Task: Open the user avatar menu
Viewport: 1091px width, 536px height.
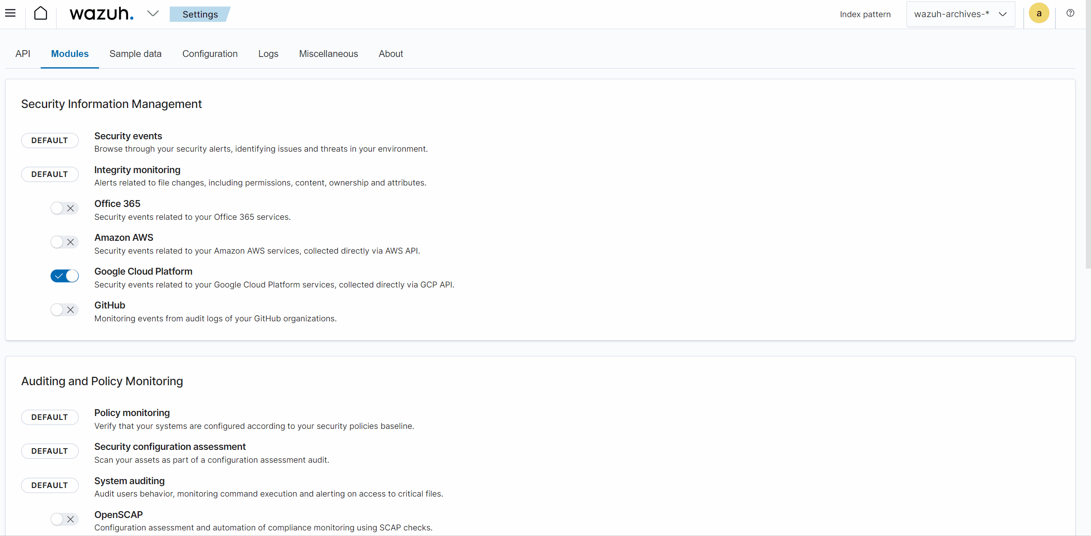Action: point(1039,13)
